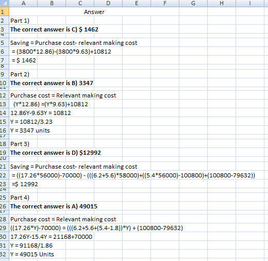
Task: Select row 13 header
Action: (x=5, y=104)
